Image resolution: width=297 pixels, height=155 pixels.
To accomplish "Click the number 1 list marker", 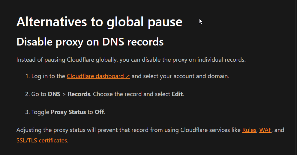I will (x=28, y=76).
